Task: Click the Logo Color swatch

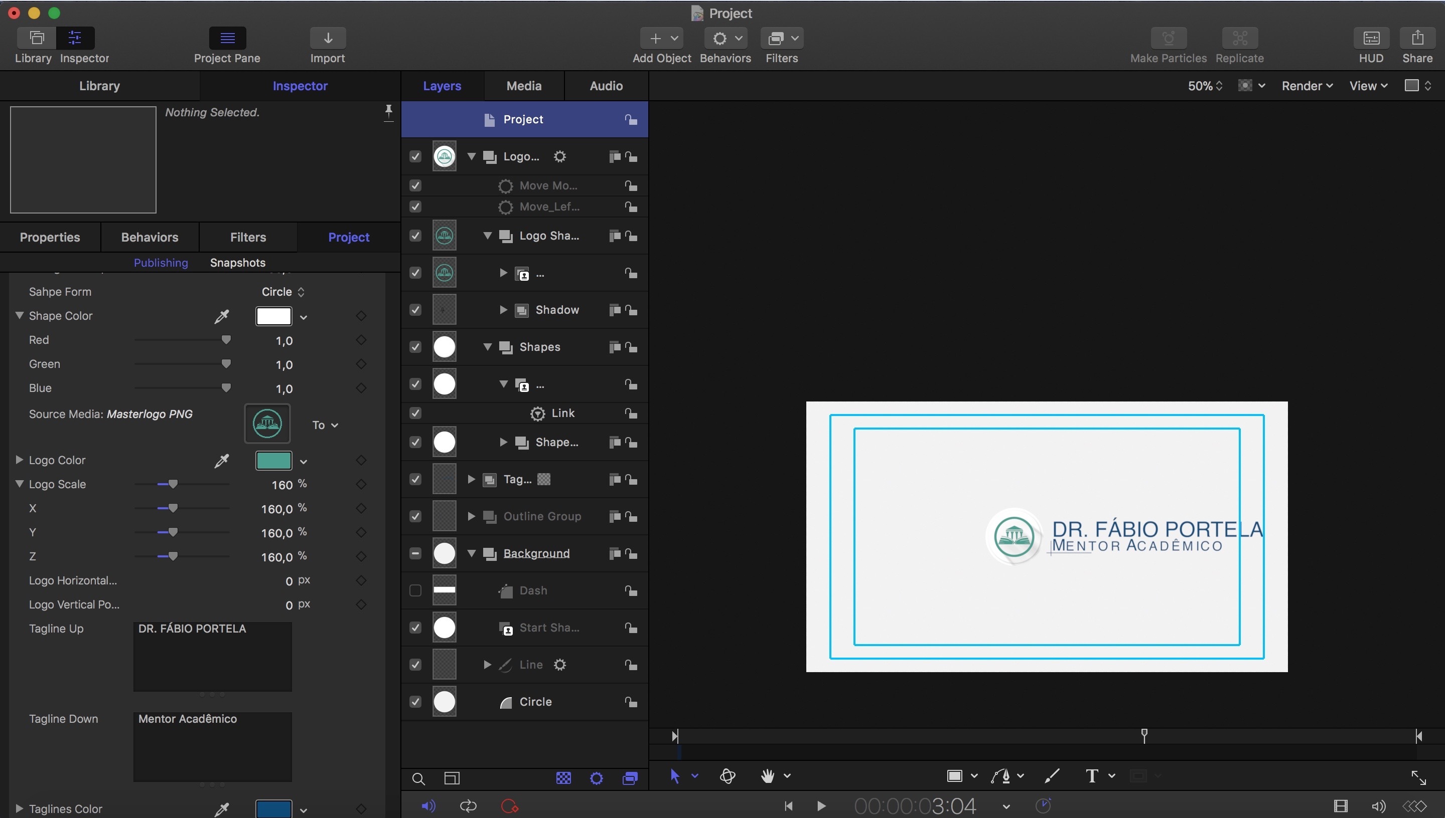Action: [273, 461]
